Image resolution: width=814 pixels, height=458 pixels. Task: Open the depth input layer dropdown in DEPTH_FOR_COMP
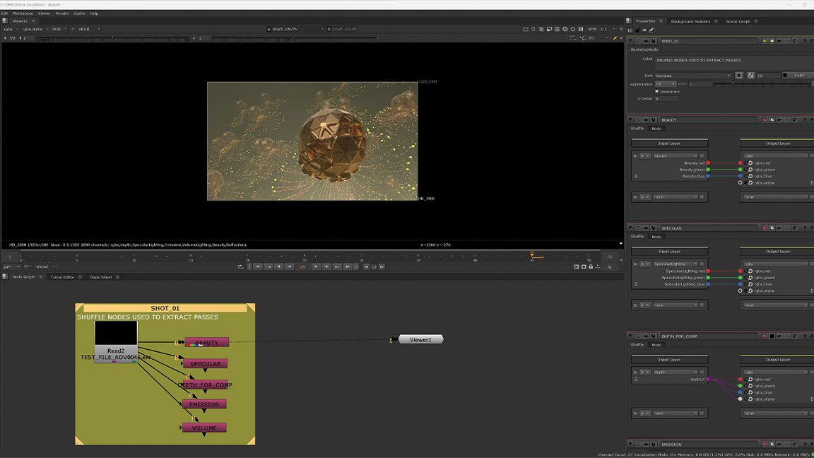675,372
